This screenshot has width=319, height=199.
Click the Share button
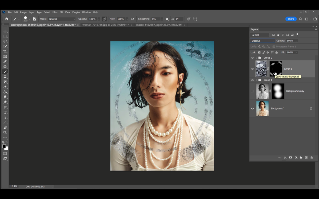pyautogui.click(x=291, y=19)
